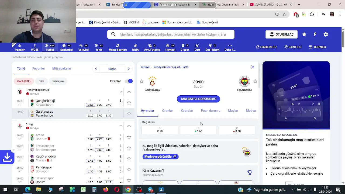Switch to the Favoriler tab
Viewport: 345px width, 194px height.
pyautogui.click(x=39, y=68)
